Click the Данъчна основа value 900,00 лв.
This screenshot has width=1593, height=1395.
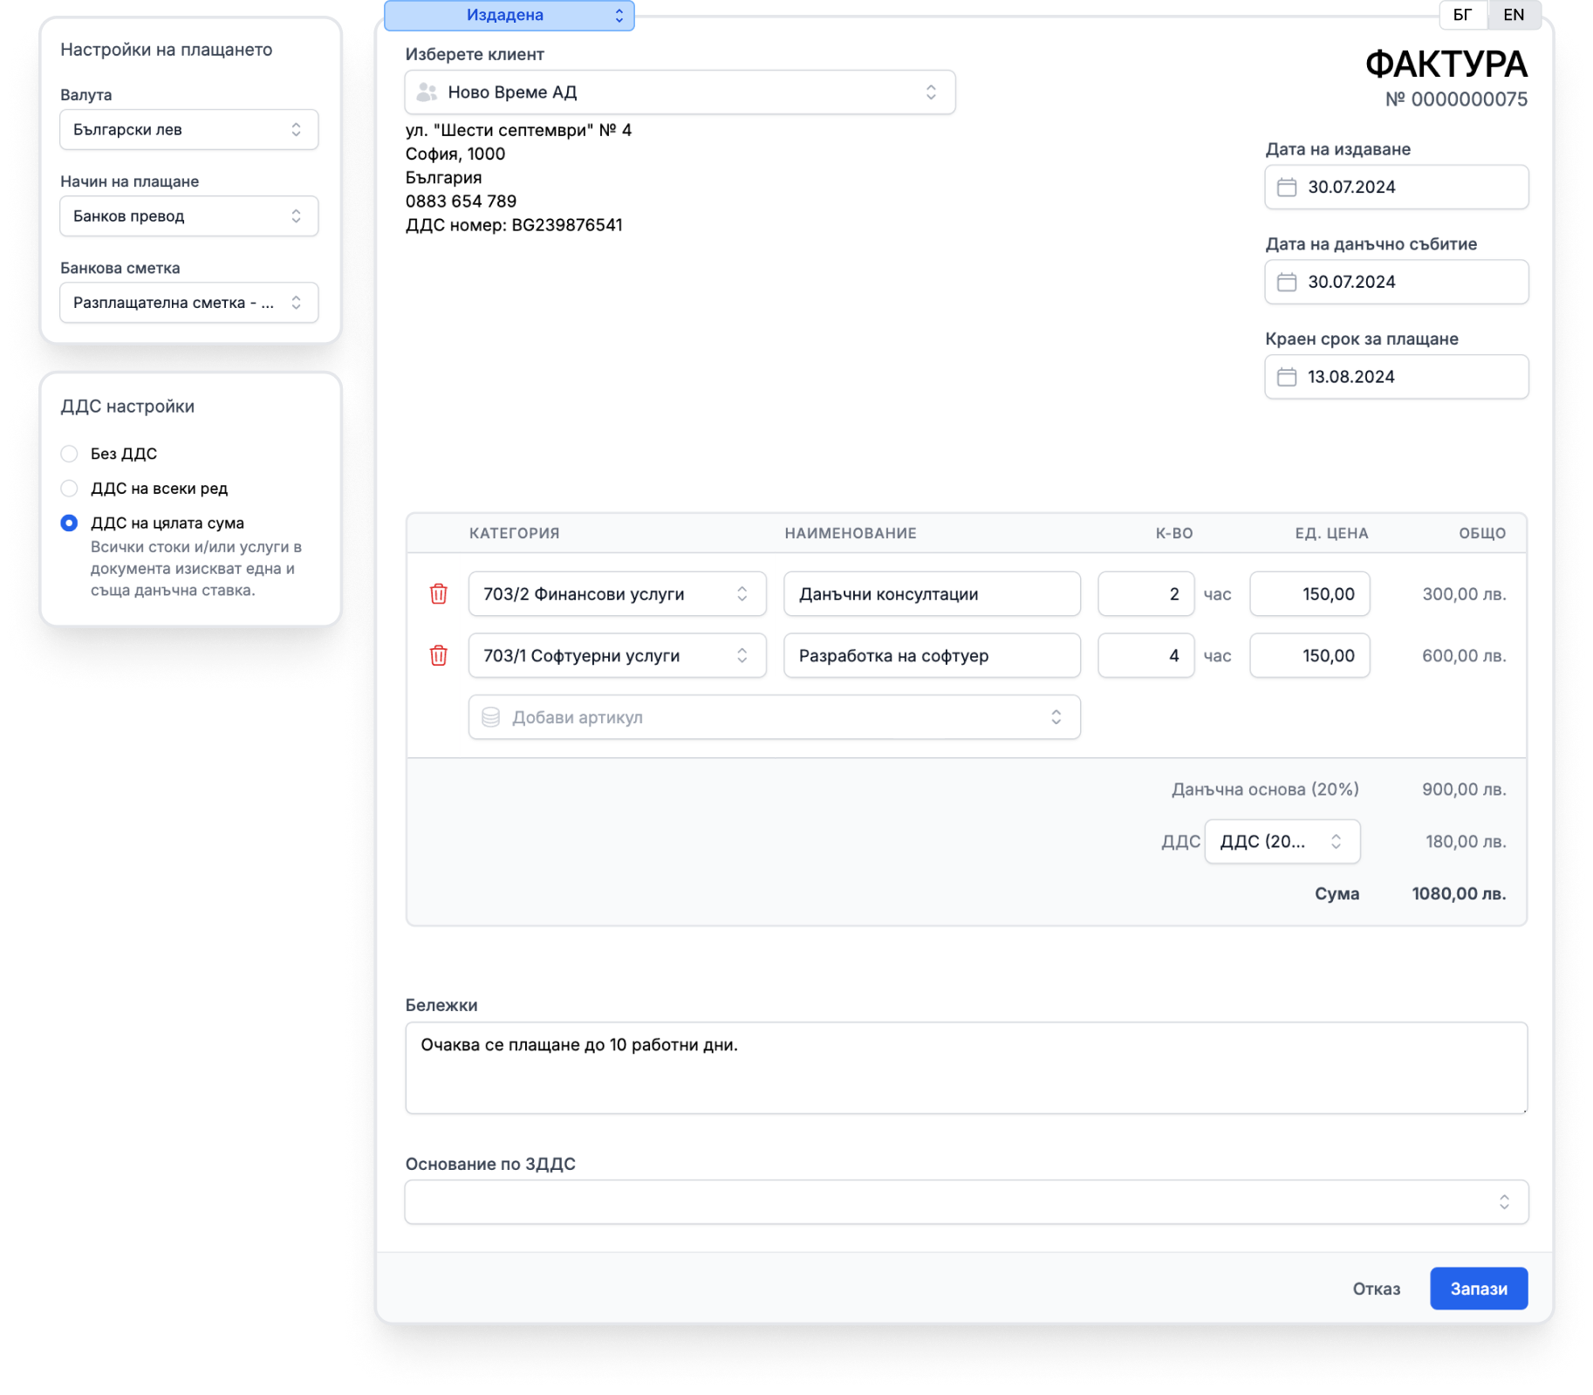(x=1464, y=790)
